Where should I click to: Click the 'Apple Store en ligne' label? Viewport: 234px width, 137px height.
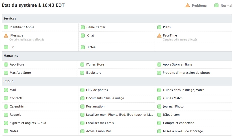coord(177,64)
